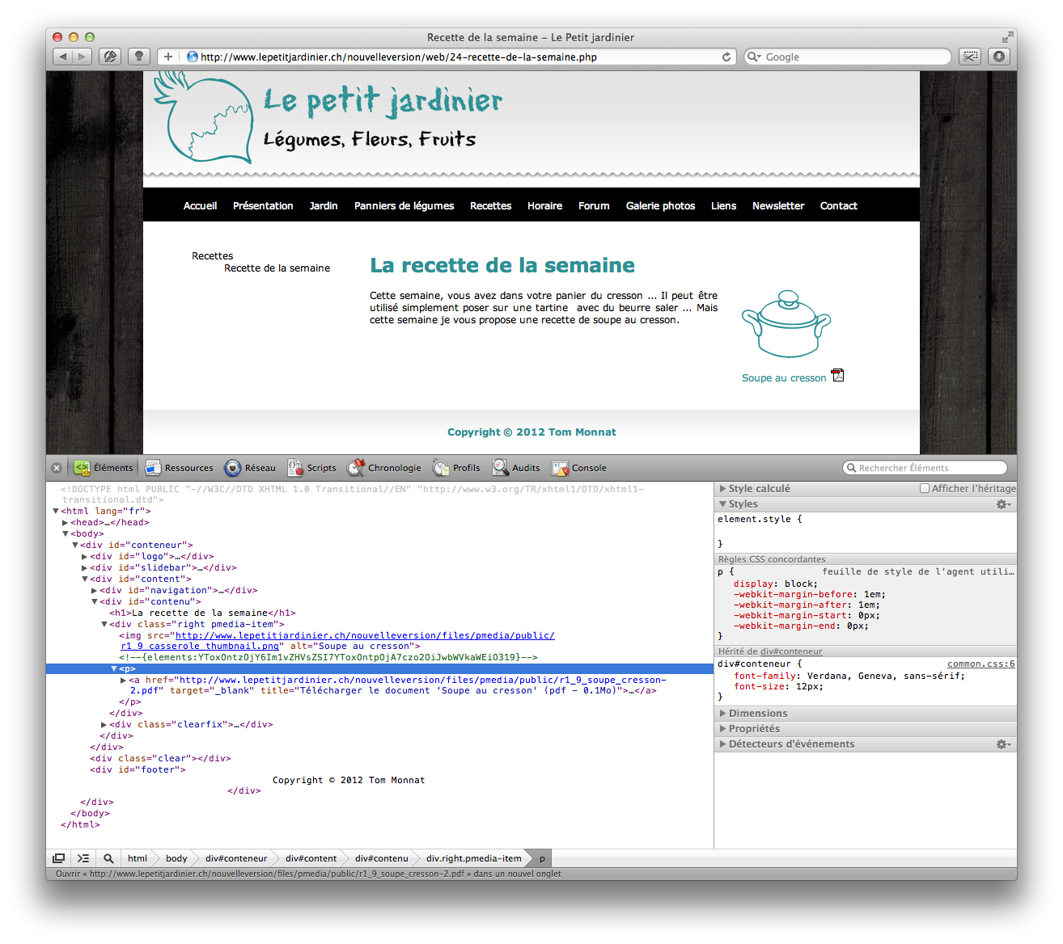Screen dimensions: 1063x944
Task: Reload the page using the refresh icon
Action: [726, 57]
